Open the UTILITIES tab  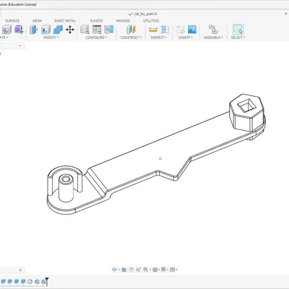pyautogui.click(x=151, y=21)
